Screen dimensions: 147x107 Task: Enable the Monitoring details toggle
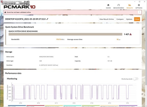(x=136, y=79)
